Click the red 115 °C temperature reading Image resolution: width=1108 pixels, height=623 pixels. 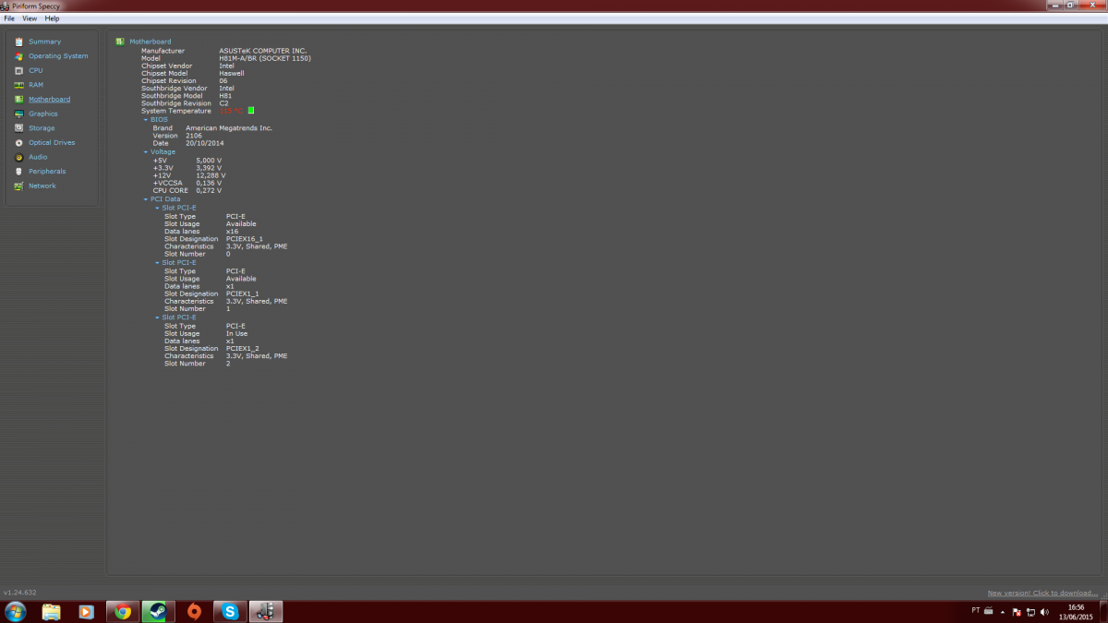click(x=232, y=111)
